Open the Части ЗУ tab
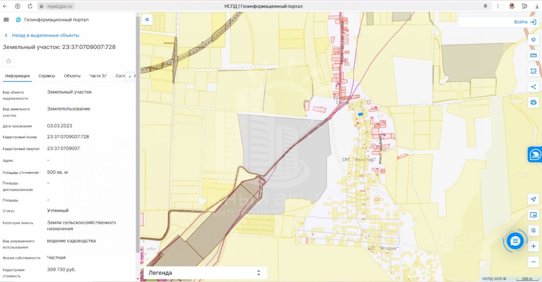Viewport: 542px width, 282px height. click(98, 76)
